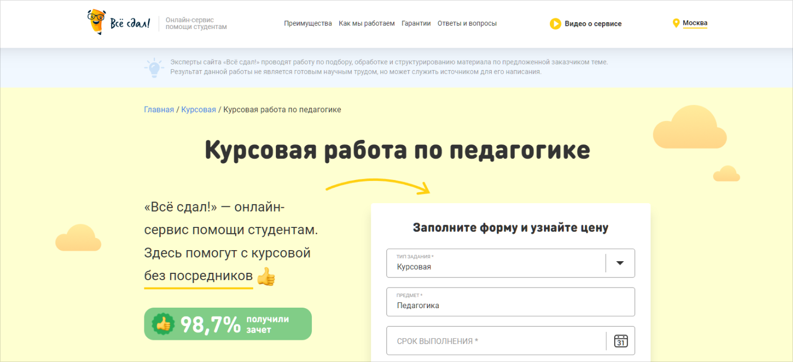The height and width of the screenshot is (362, 793).
Task: Open the Гарантии menu item
Action: pyautogui.click(x=416, y=23)
